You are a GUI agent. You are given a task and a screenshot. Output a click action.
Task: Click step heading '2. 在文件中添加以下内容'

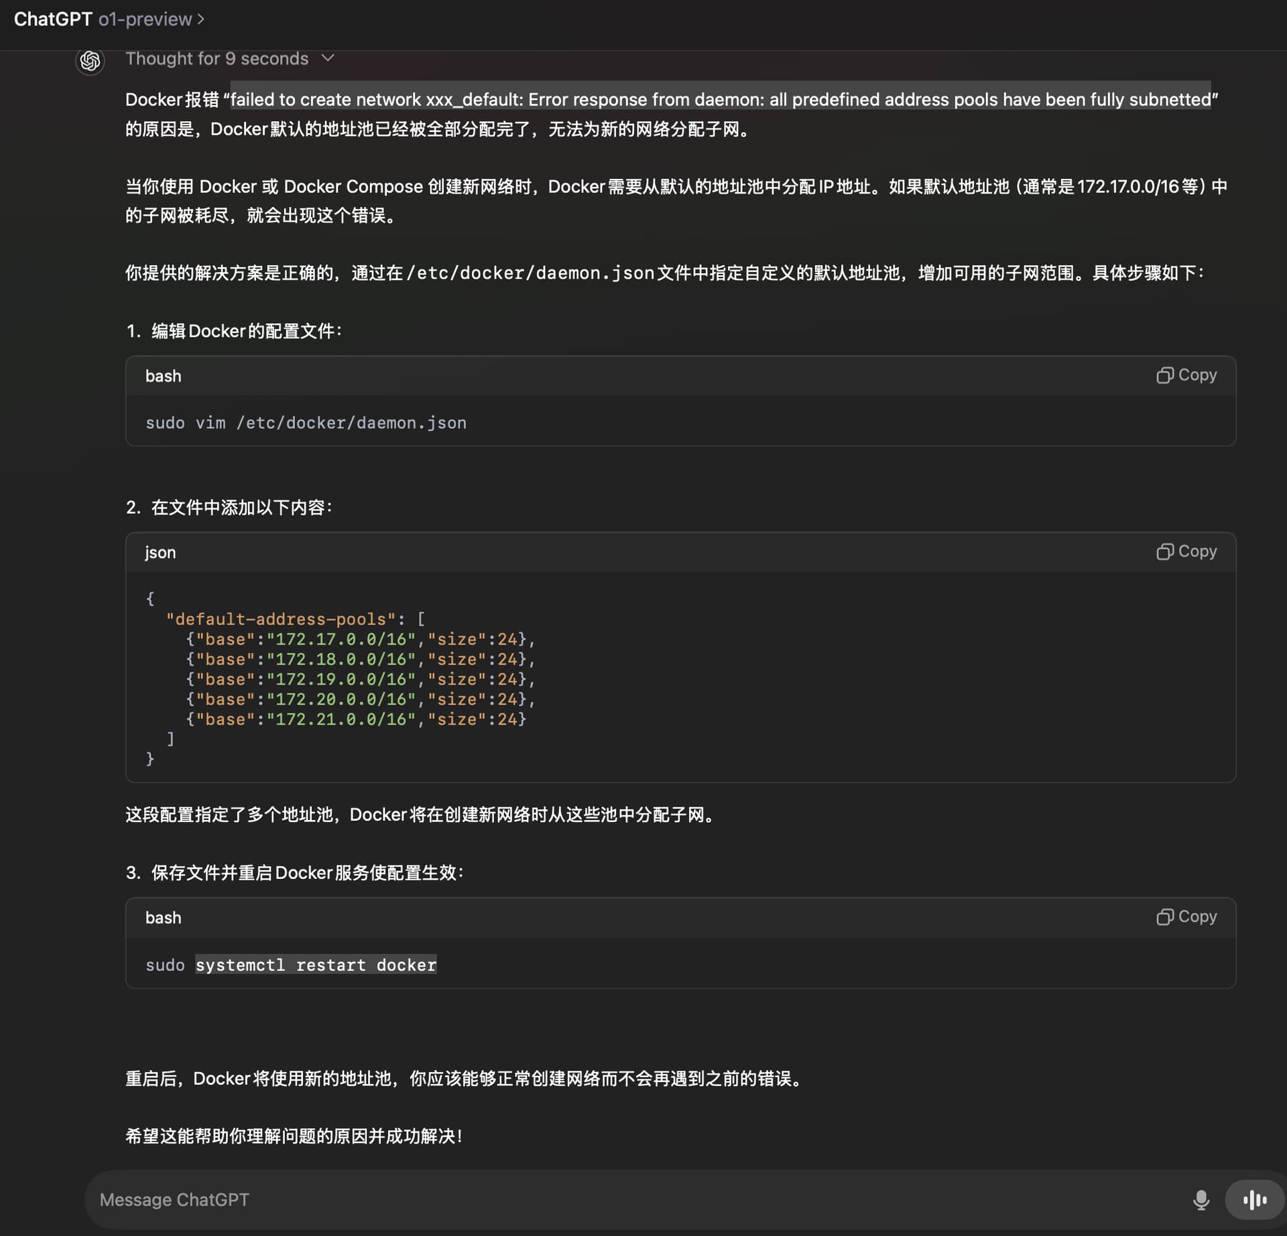pyautogui.click(x=229, y=507)
